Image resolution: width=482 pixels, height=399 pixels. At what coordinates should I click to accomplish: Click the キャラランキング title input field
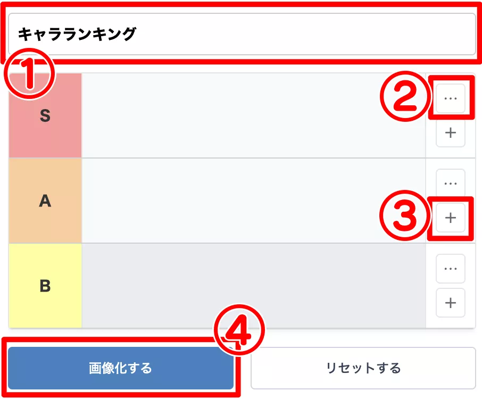tap(241, 34)
